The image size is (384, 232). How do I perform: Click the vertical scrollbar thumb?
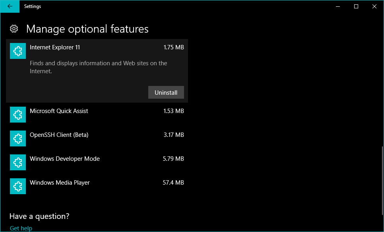point(382,175)
